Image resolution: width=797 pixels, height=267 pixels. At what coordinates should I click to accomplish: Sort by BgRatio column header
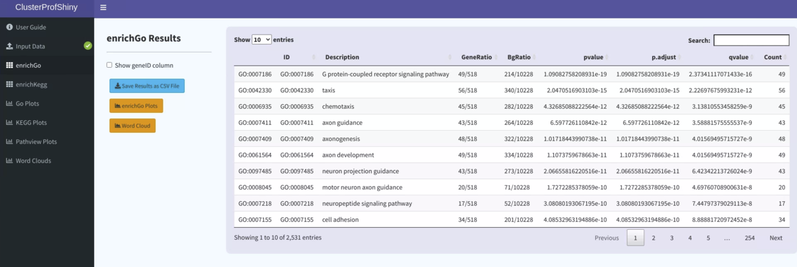518,57
